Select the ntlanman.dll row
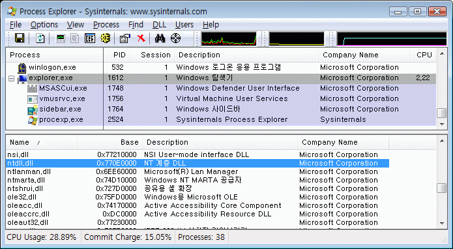This screenshot has height=249, width=453. 197,171
